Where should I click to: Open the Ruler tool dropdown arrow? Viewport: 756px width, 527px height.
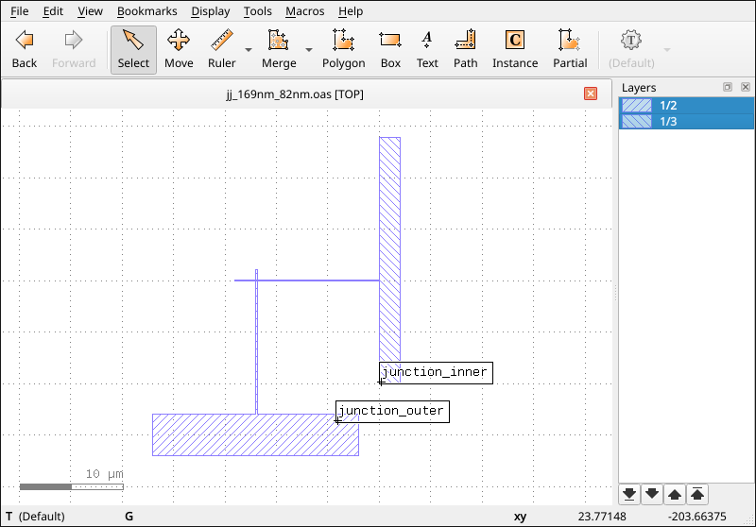tap(249, 50)
